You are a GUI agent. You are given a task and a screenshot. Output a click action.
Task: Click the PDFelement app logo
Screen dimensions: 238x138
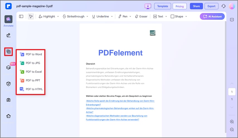[8, 6]
